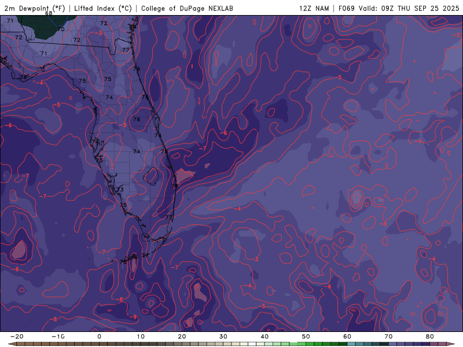Click the -2 lifted index contour label
This screenshot has height=347, width=463.
pyautogui.click(x=456, y=35)
